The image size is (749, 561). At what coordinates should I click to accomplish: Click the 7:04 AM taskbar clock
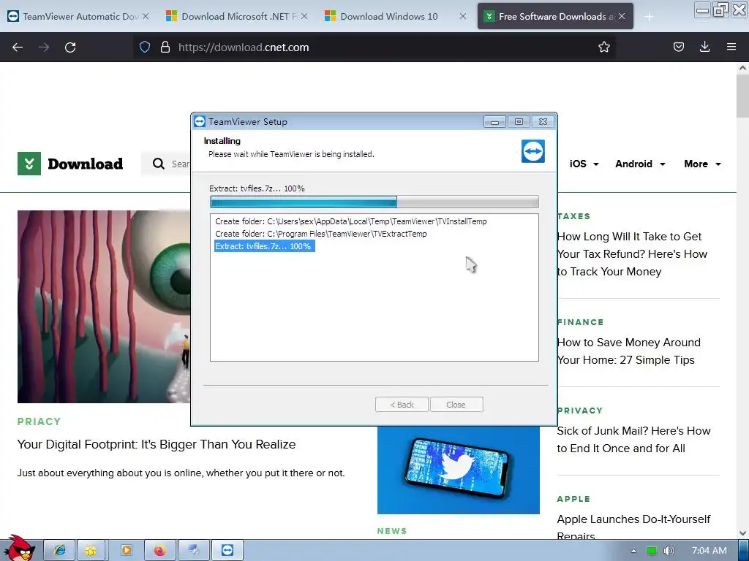coord(710,551)
